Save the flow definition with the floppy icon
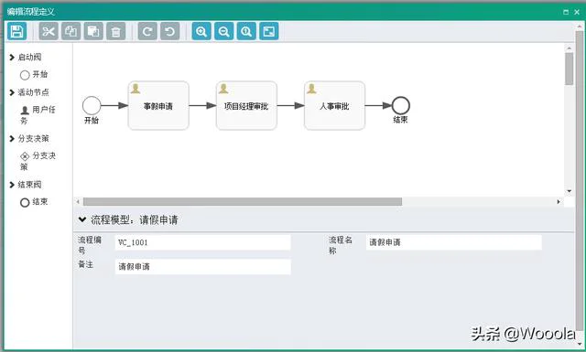Viewport: 586px width, 352px height. pyautogui.click(x=16, y=31)
